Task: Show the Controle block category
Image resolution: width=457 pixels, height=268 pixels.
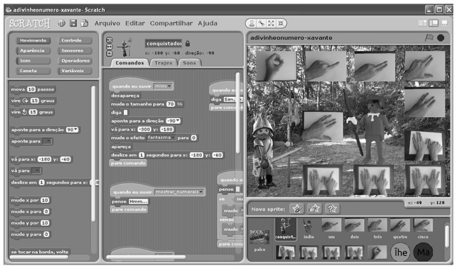Action: pos(75,41)
